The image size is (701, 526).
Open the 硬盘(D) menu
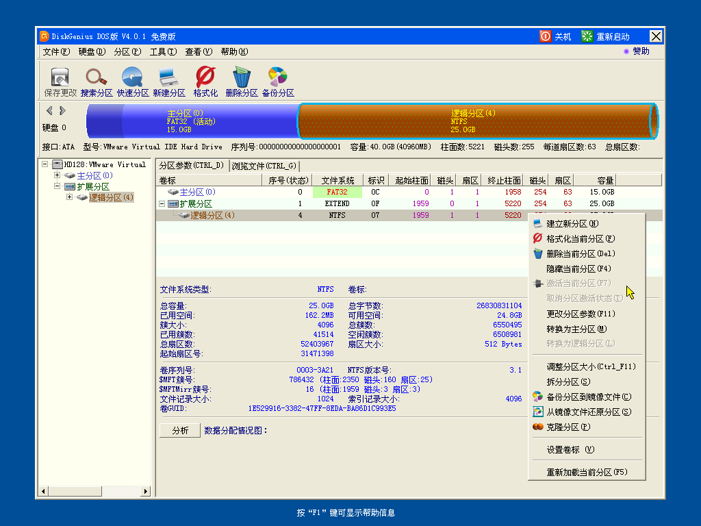click(x=92, y=52)
